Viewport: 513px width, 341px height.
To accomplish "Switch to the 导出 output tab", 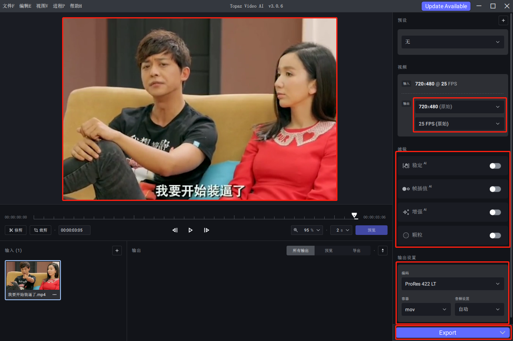I will (357, 251).
